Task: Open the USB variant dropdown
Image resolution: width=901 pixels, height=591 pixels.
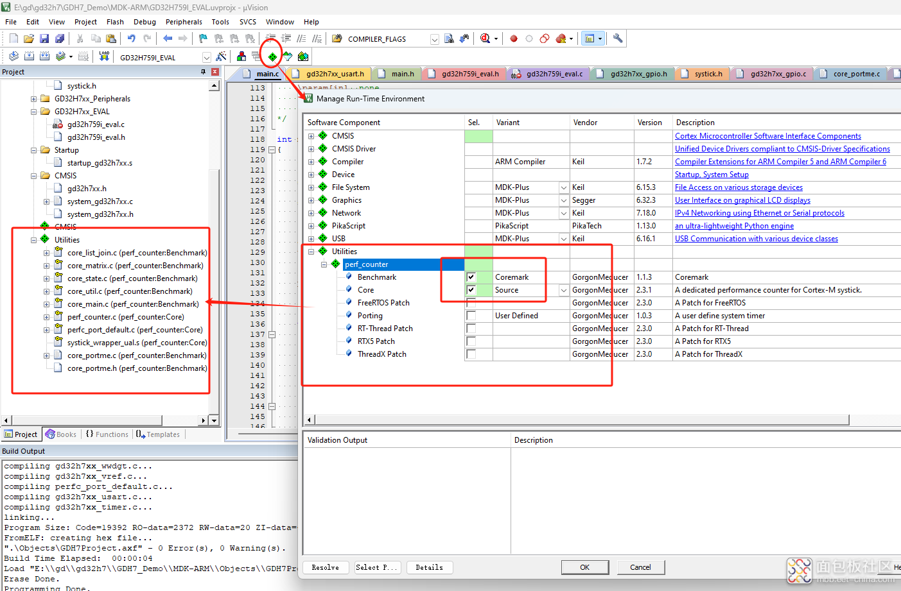Action: point(564,239)
